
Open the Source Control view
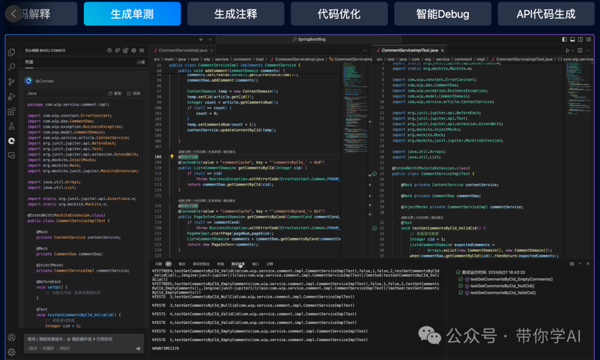click(x=12, y=82)
